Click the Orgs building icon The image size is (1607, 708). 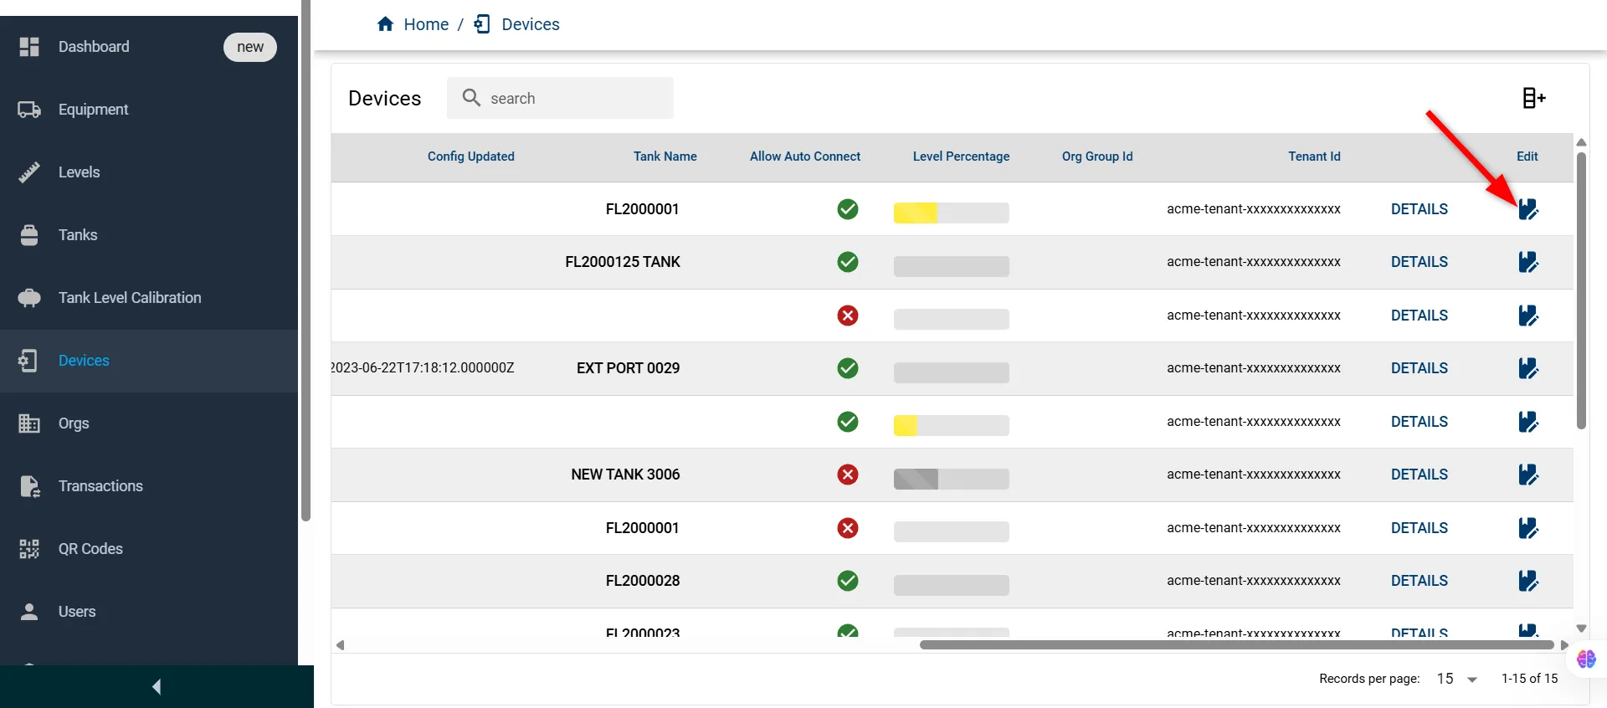[29, 423]
